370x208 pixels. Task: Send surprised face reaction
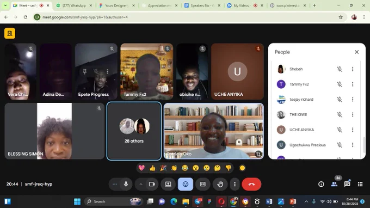click(196, 168)
